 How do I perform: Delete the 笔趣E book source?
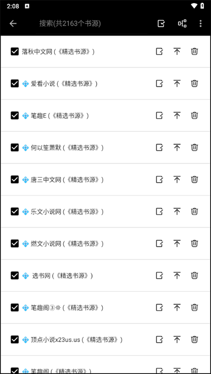pos(195,115)
